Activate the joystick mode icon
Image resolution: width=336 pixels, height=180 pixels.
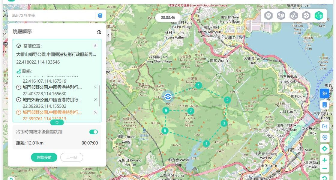click(x=306, y=16)
